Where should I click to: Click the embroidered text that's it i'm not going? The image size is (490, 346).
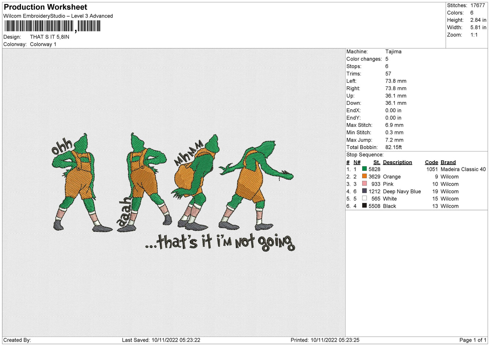[220, 242]
